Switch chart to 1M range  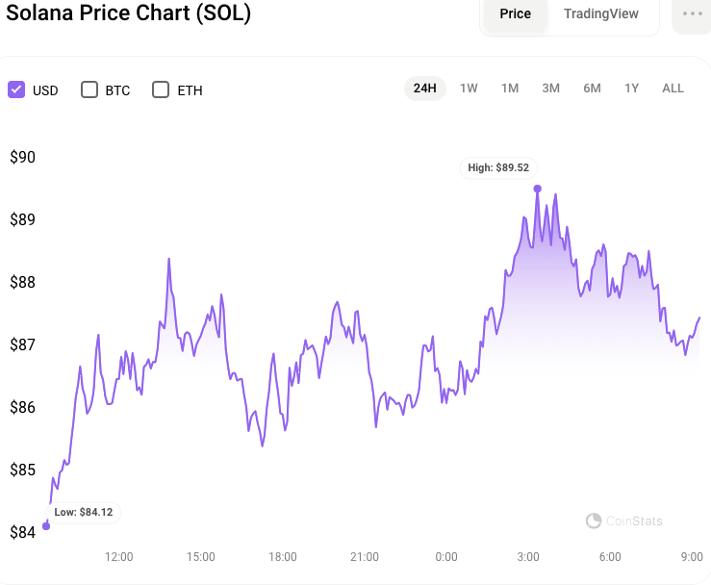point(510,89)
